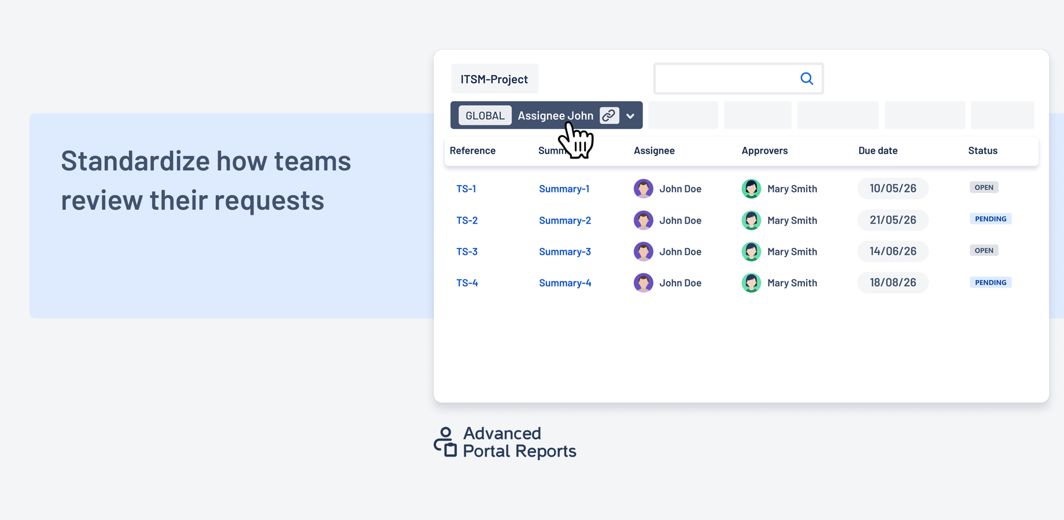Sort by the Approvers column header
The width and height of the screenshot is (1064, 520).
[x=764, y=150]
